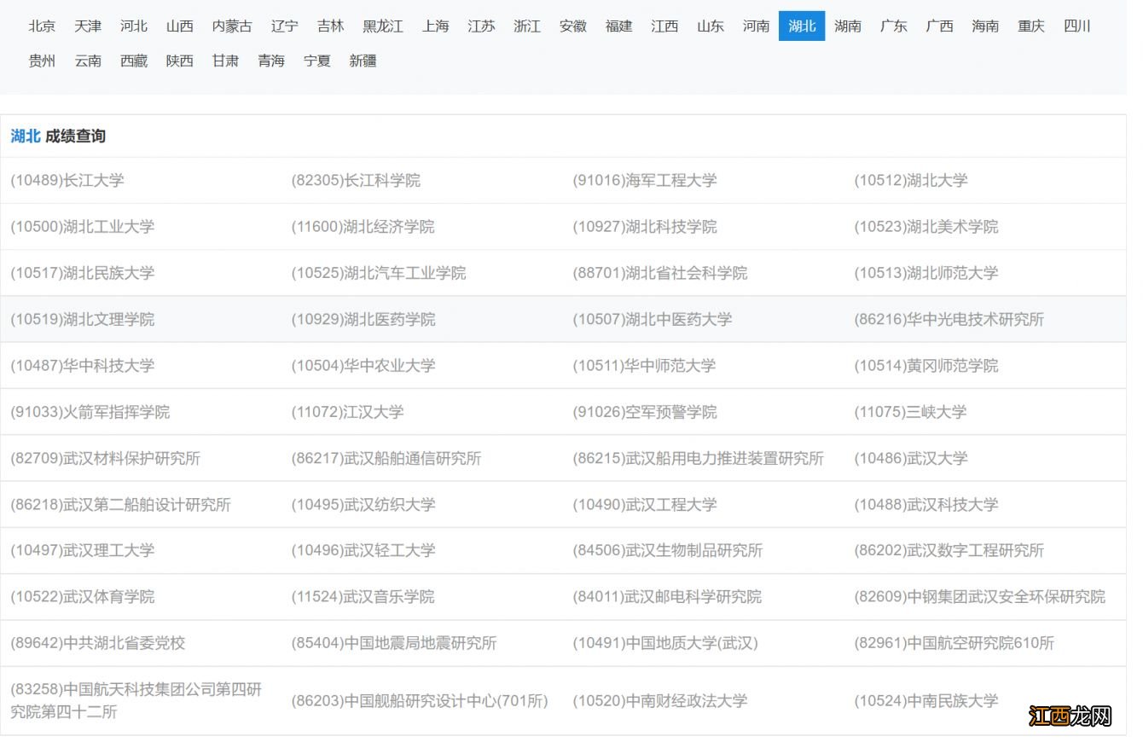Open the 贵州 province tab
Image resolution: width=1143 pixels, height=742 pixels.
coord(42,61)
